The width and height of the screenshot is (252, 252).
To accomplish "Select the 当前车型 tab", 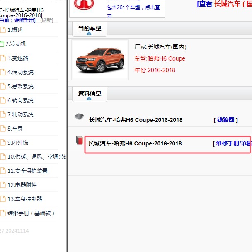I will click(x=90, y=29).
